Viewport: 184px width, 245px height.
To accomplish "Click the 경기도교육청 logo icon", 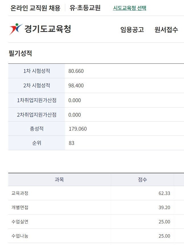I will coord(16,29).
